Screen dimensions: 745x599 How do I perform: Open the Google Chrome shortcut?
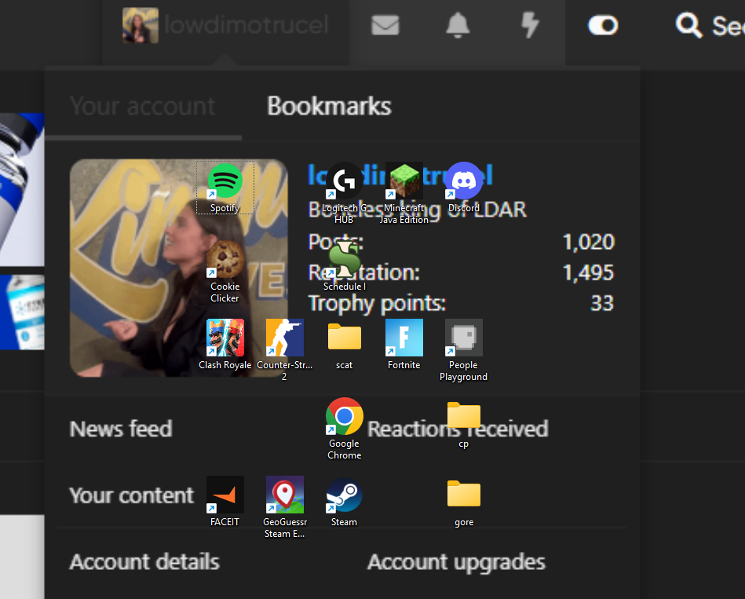[344, 429]
